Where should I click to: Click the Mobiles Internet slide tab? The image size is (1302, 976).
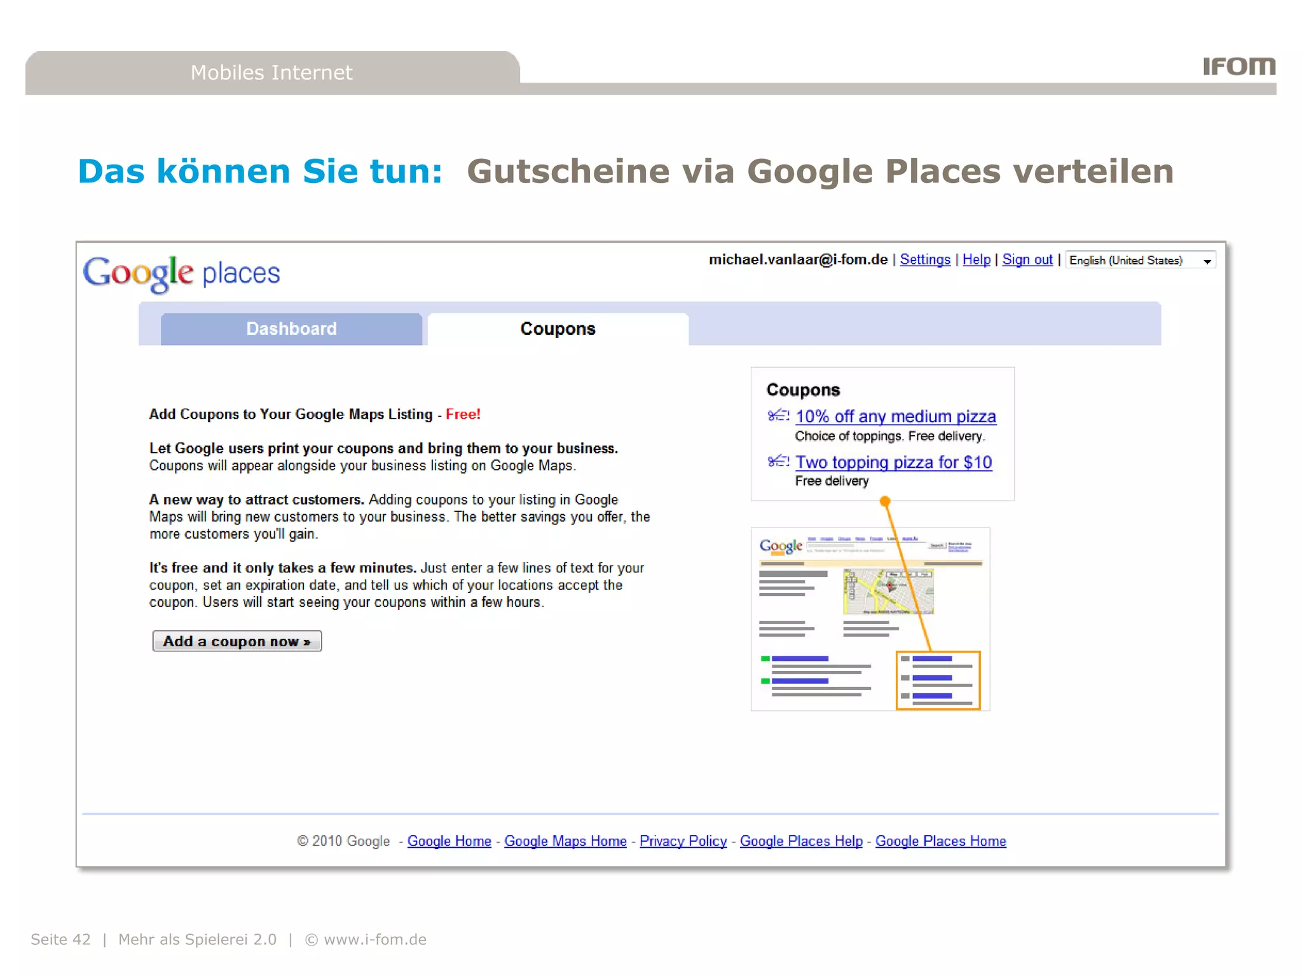coord(272,72)
